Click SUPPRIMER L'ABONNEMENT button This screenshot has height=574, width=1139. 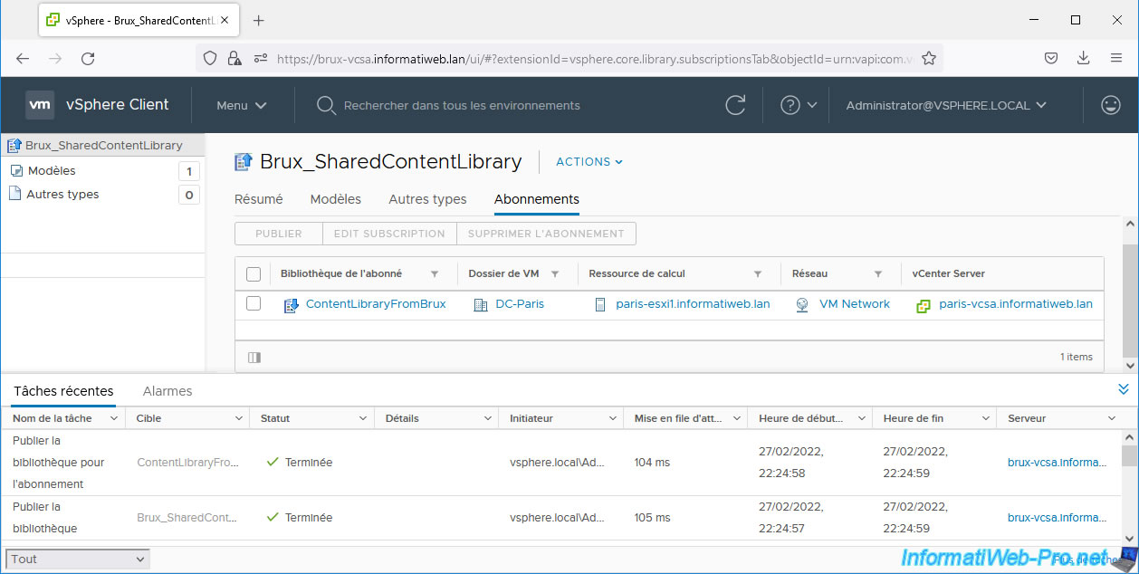pyautogui.click(x=546, y=234)
